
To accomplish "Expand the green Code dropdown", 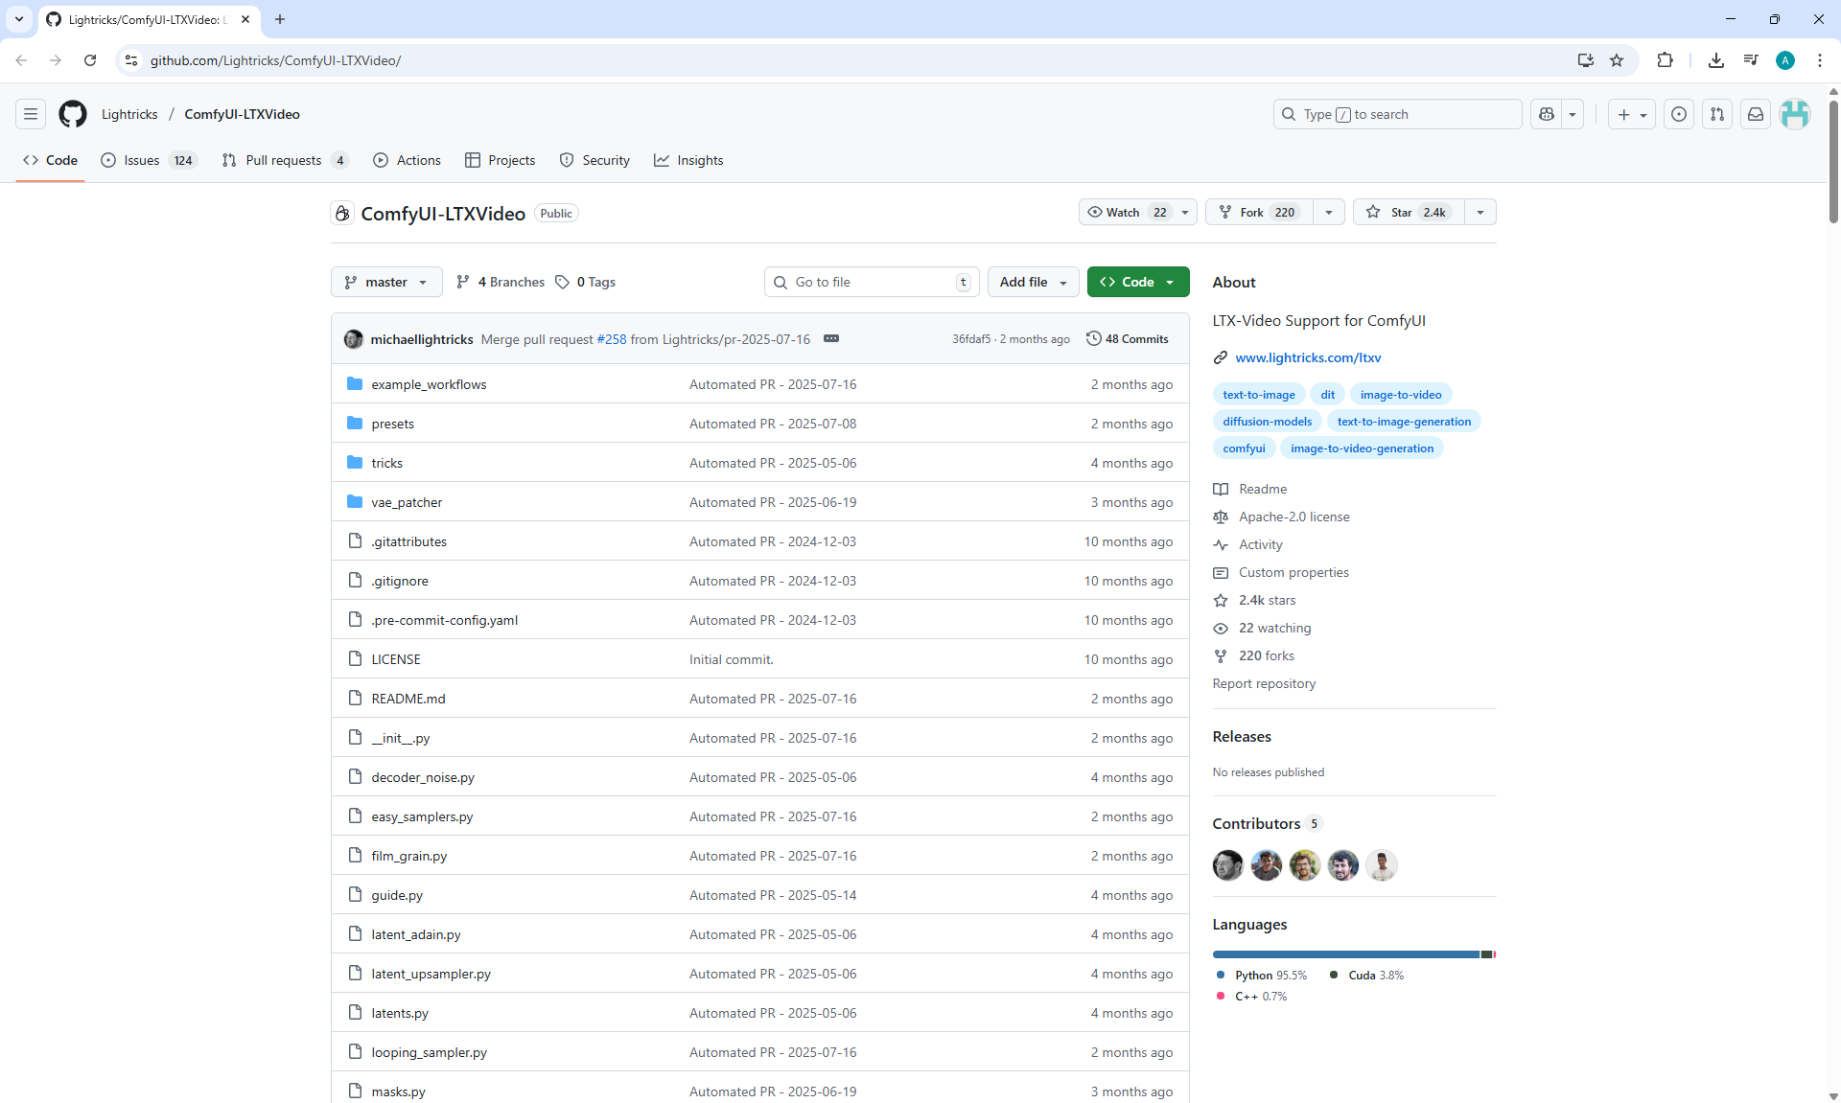I will tap(1138, 282).
